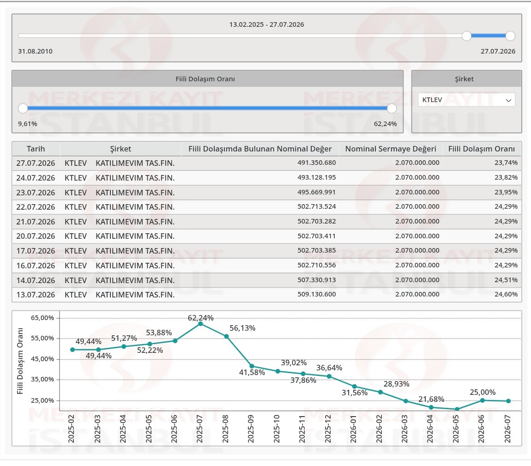Click the chart point labeled 25,00%
531x466 pixels.
pos(483,400)
